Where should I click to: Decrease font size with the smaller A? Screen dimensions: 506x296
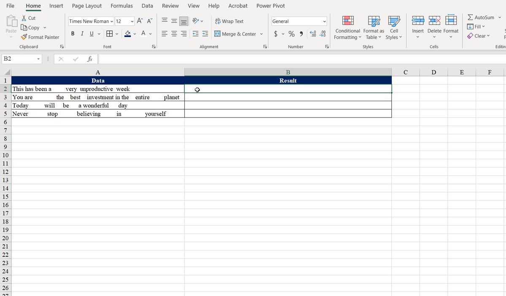point(149,21)
